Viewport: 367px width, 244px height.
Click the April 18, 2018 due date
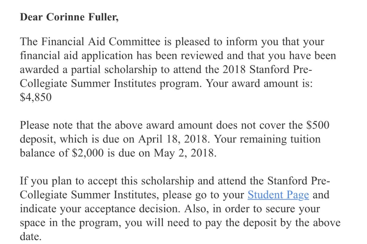pos(174,139)
